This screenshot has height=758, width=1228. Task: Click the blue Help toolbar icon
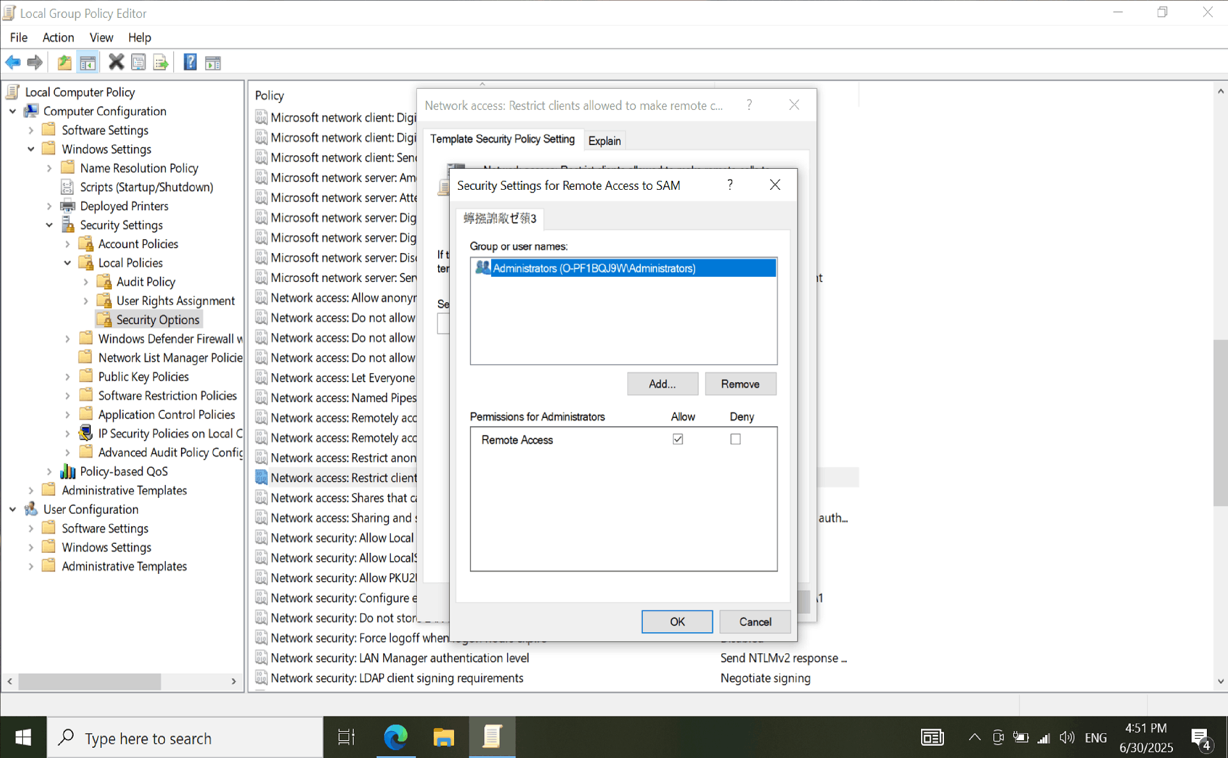(x=190, y=62)
